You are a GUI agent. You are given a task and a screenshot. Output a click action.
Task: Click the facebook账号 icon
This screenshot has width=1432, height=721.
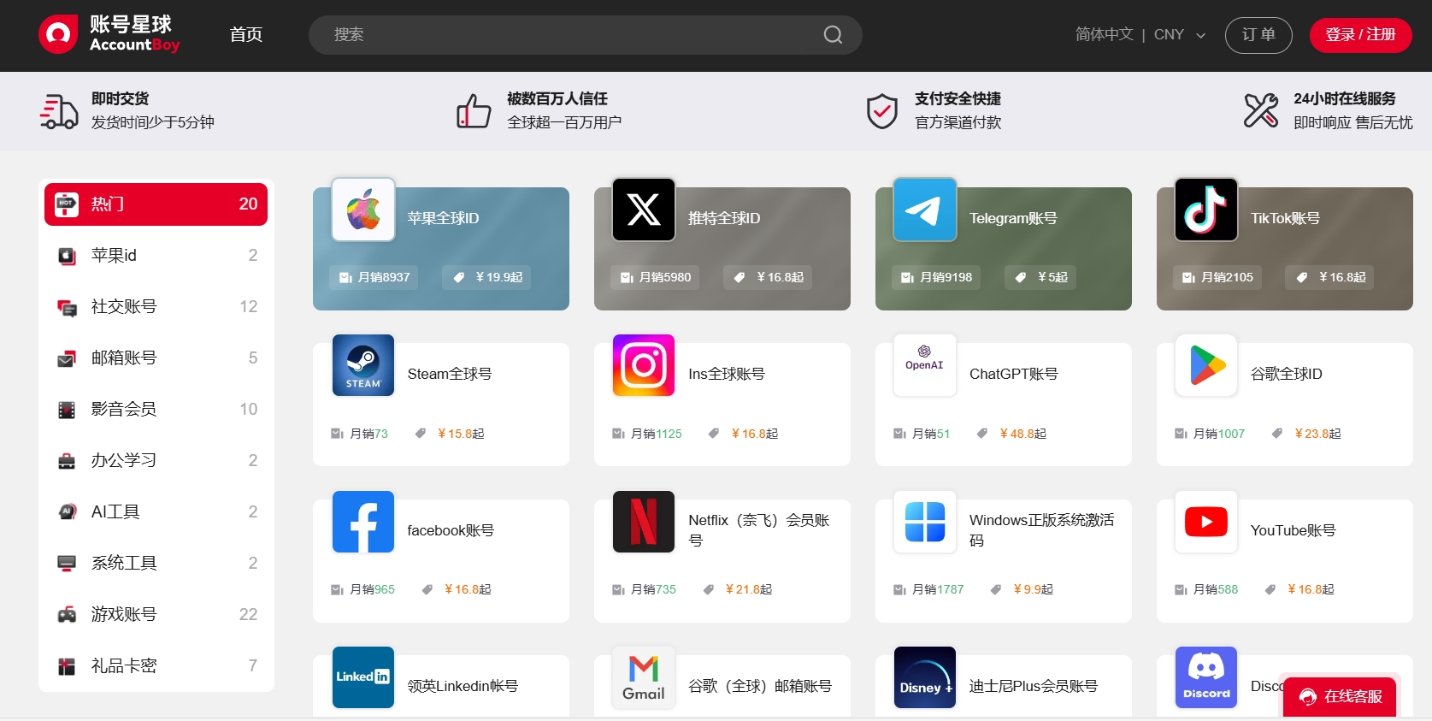tap(363, 522)
